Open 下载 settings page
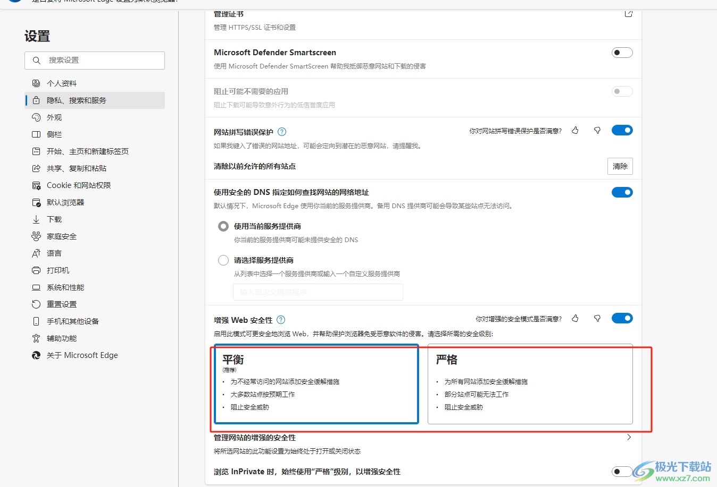The width and height of the screenshot is (717, 487). pos(95,219)
